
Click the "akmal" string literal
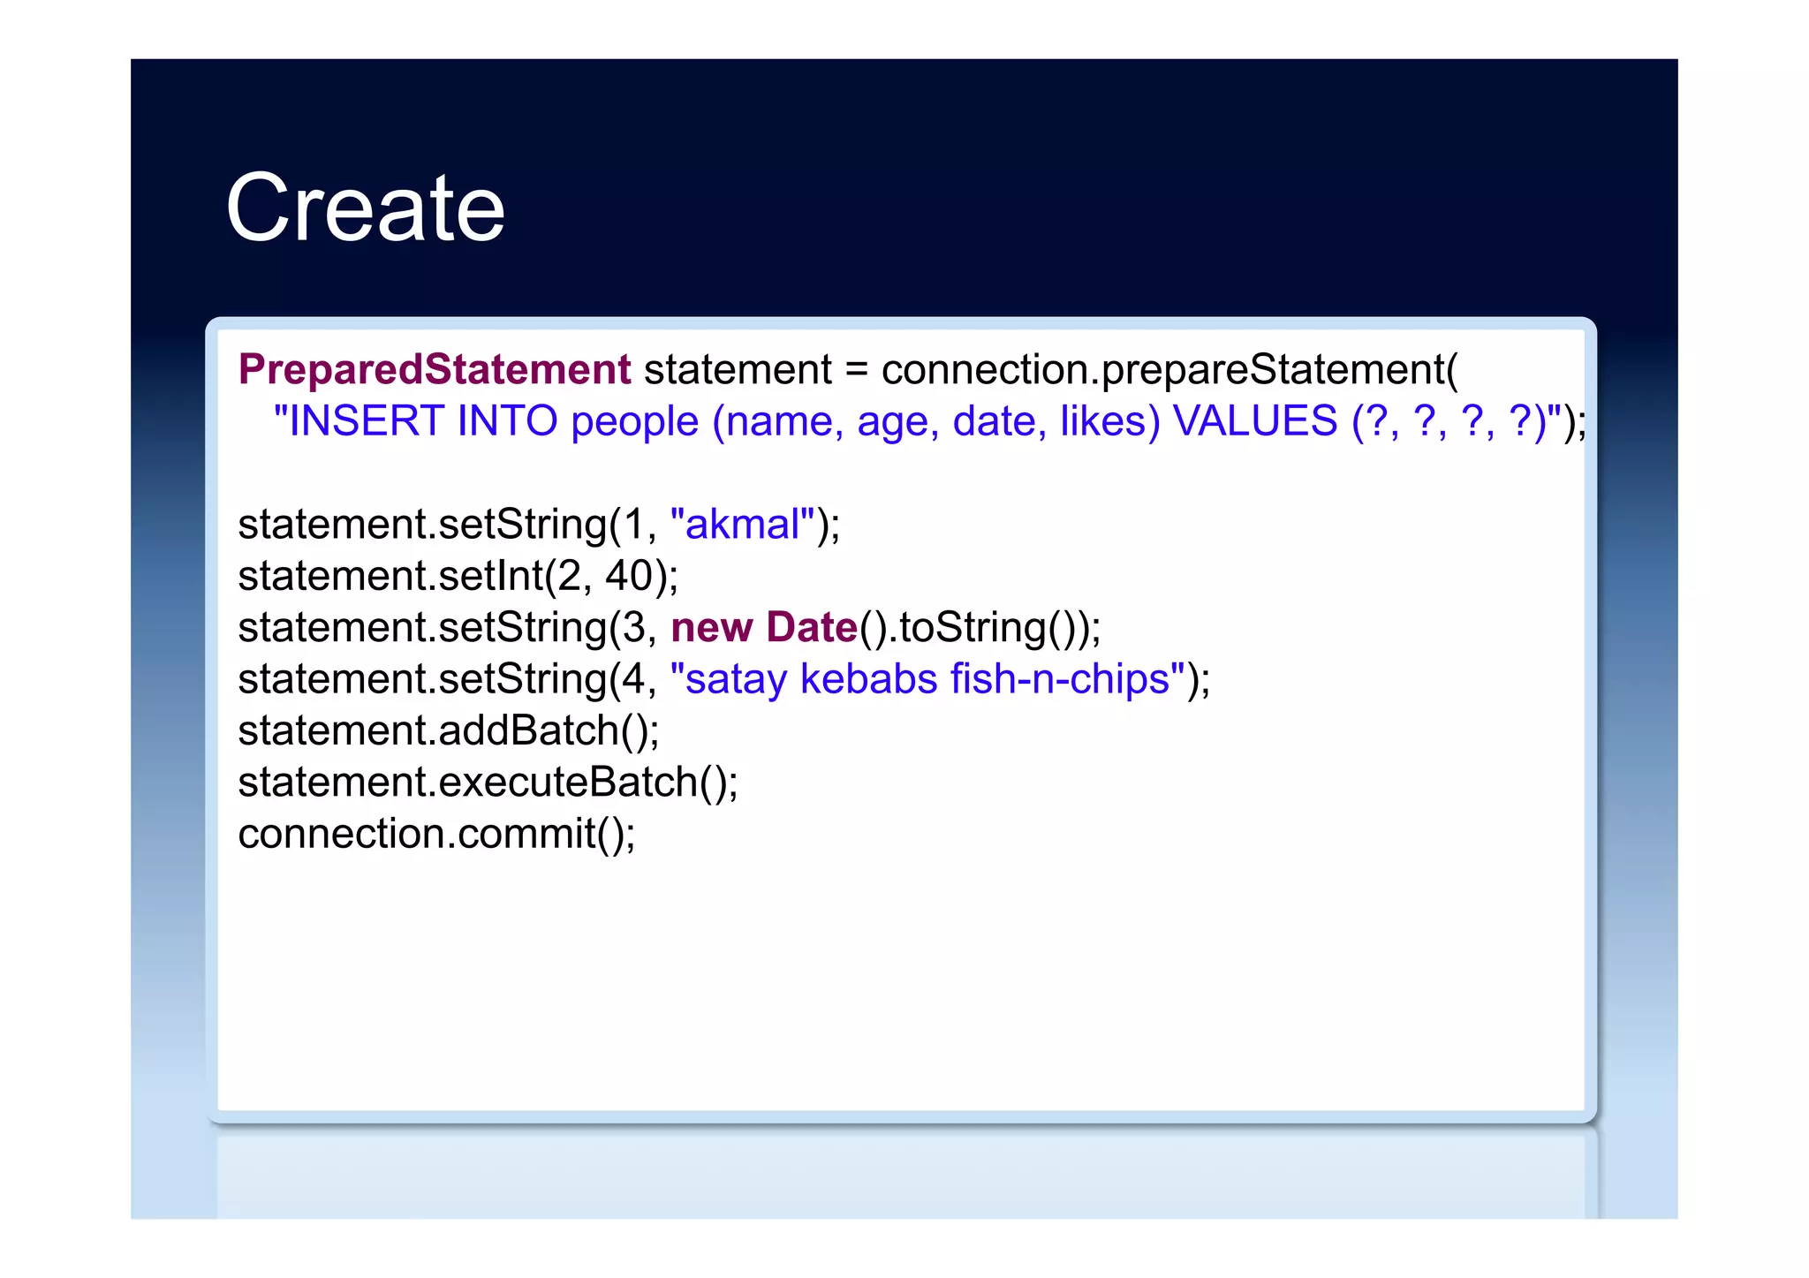point(742,525)
